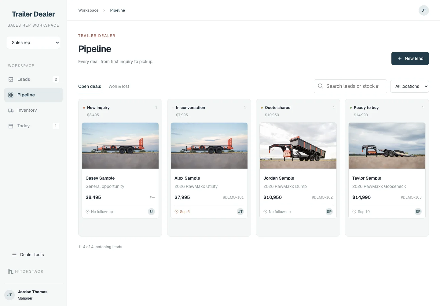Click stock number #DEMO-101
Screen dimensions: 440x306
point(233,197)
